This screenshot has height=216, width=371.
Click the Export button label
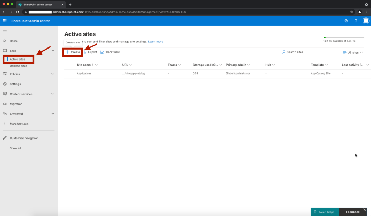click(x=92, y=52)
